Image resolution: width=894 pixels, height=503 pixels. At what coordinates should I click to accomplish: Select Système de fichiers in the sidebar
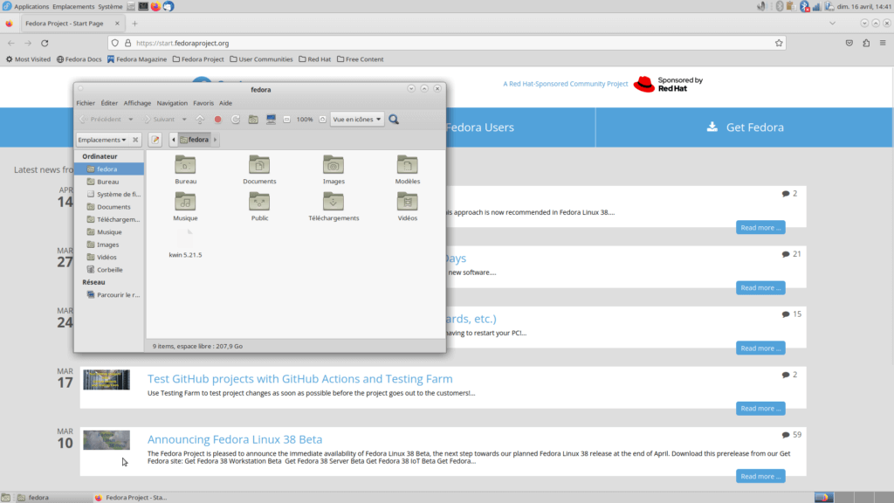109,195
